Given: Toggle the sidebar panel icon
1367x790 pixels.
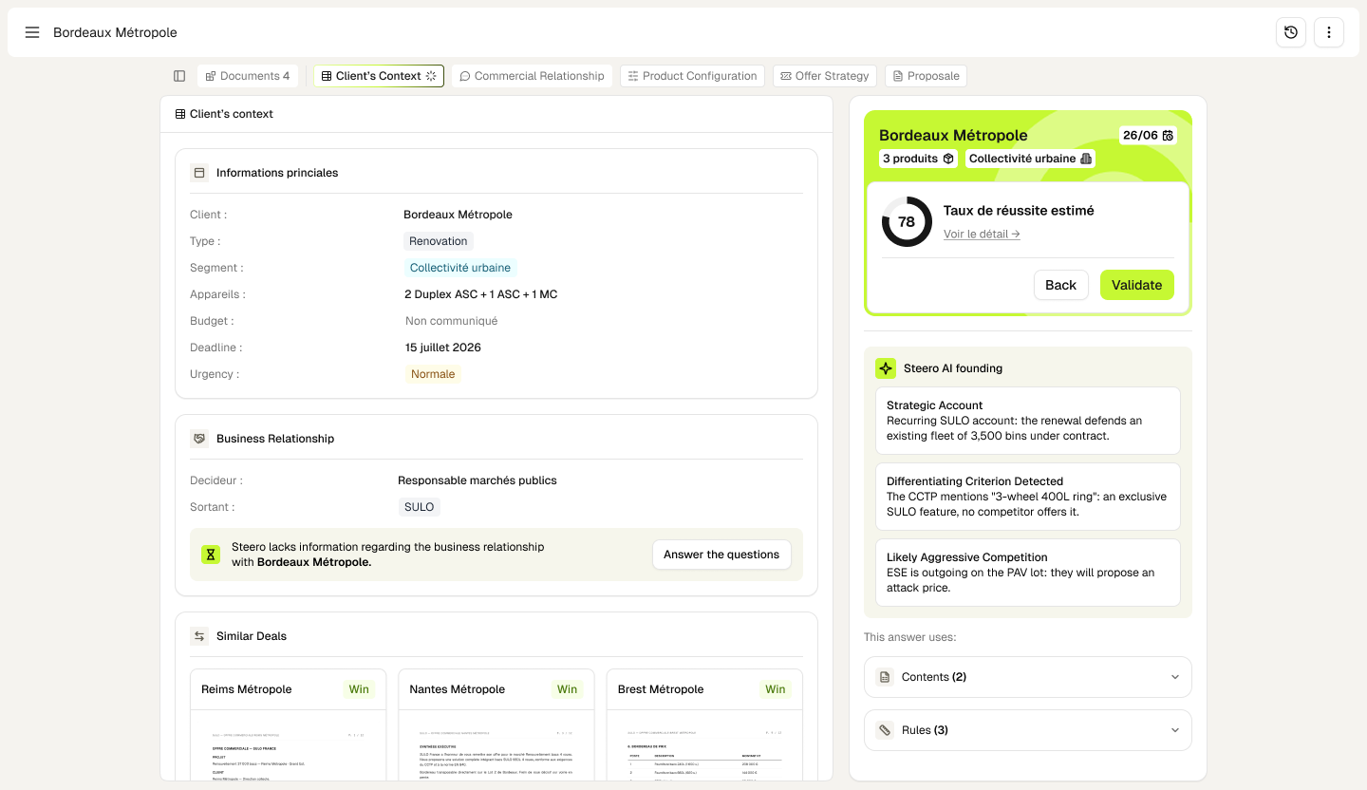Looking at the screenshot, I should coord(179,76).
